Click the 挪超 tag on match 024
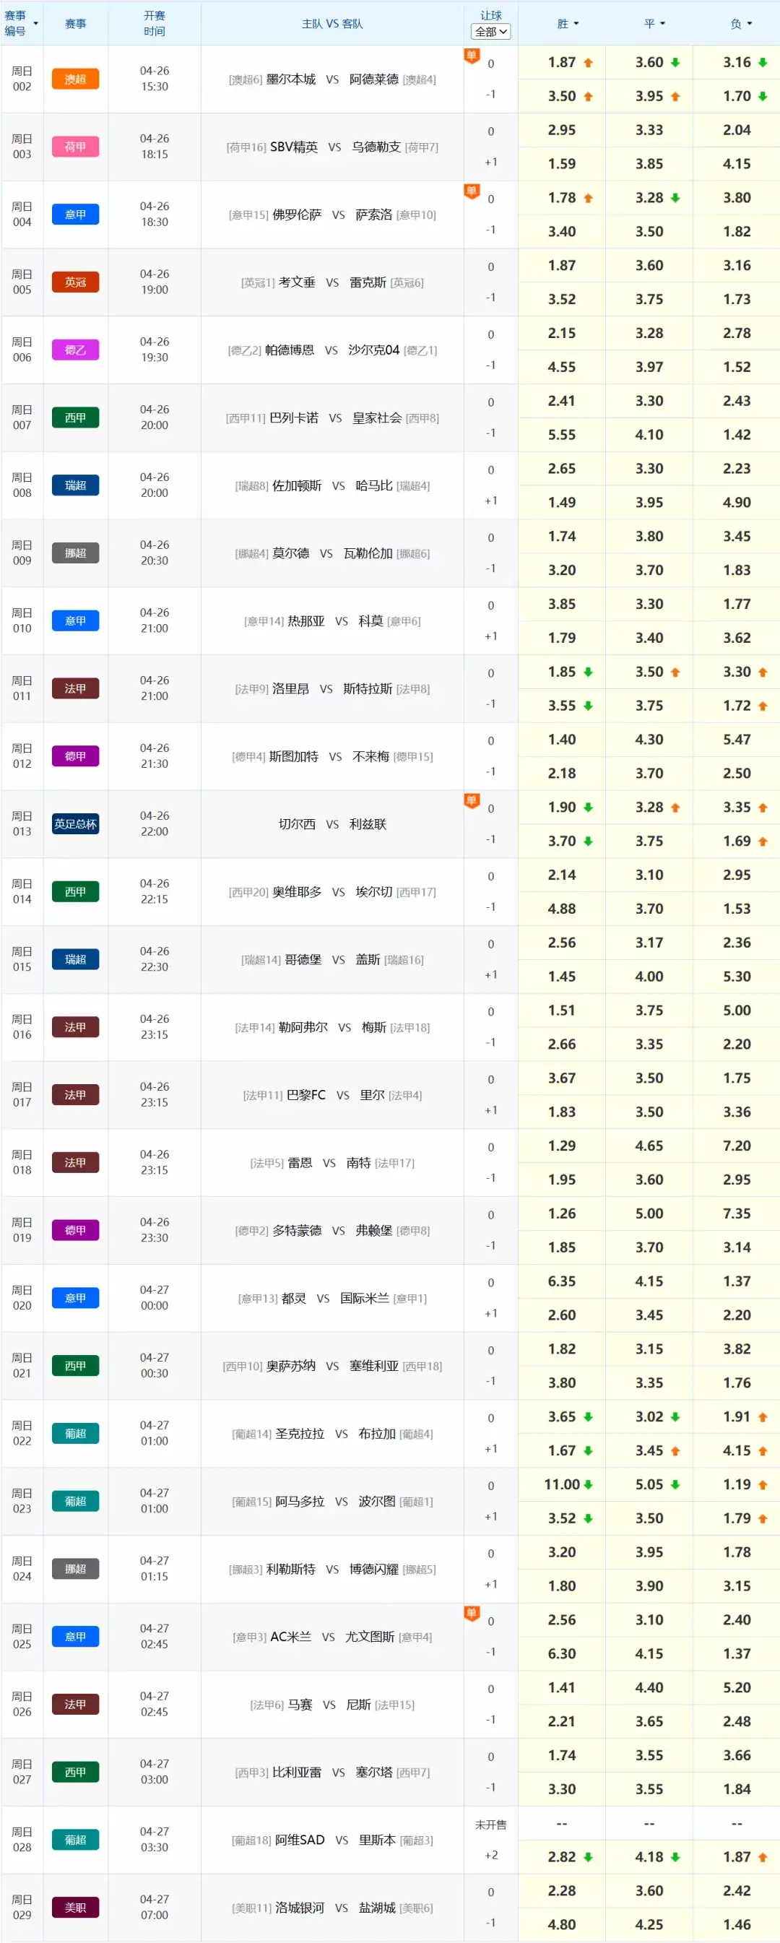This screenshot has width=780, height=1943. pyautogui.click(x=75, y=1569)
